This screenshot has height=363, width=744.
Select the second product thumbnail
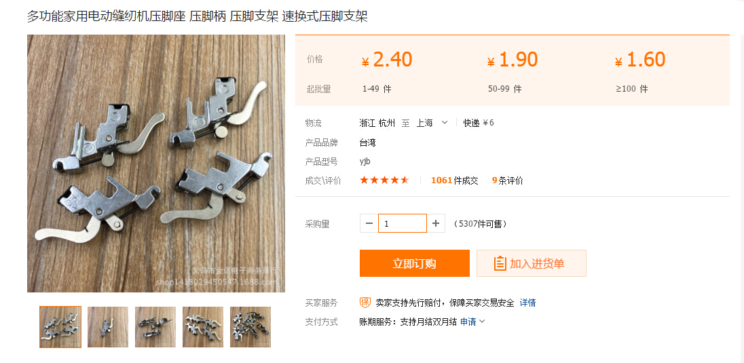coord(108,327)
